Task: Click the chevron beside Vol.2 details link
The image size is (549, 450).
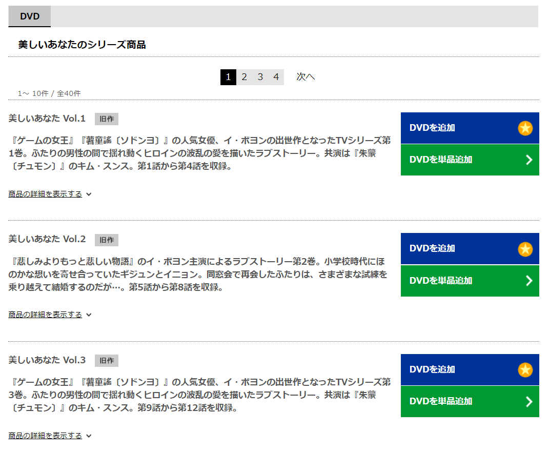Action: (x=89, y=315)
